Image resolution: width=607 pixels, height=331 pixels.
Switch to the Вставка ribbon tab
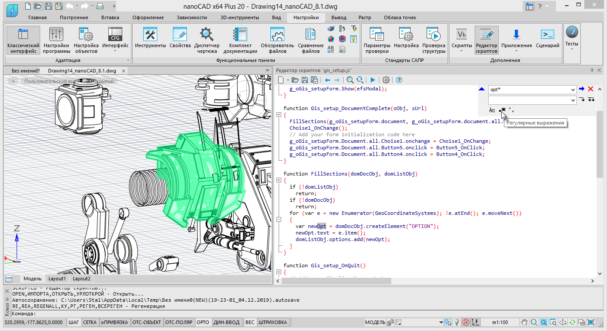point(110,17)
